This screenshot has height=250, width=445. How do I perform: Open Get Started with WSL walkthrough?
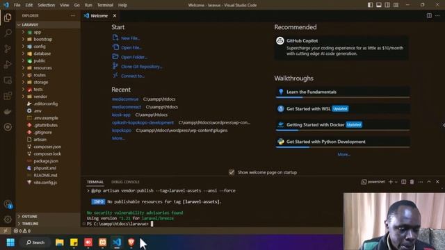tap(343, 108)
